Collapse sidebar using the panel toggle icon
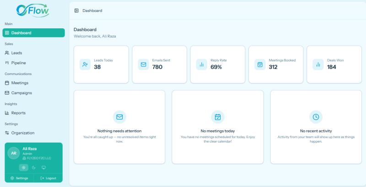The width and height of the screenshot is (366, 187). point(76,11)
